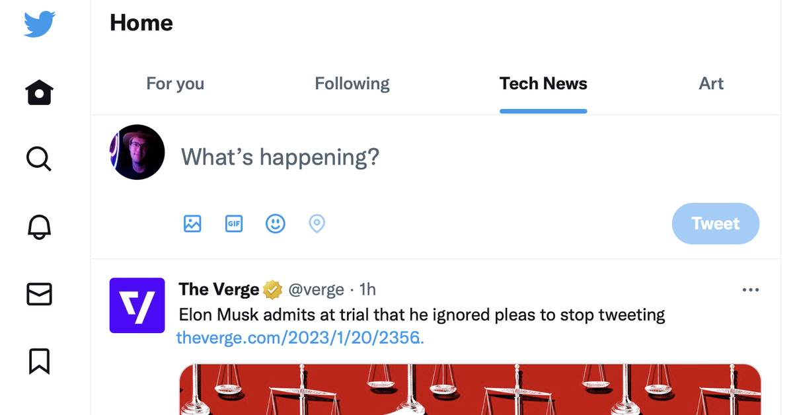Screen dimensions: 793x415
Task: Click the Twitter bird logo
Action: coord(40,24)
